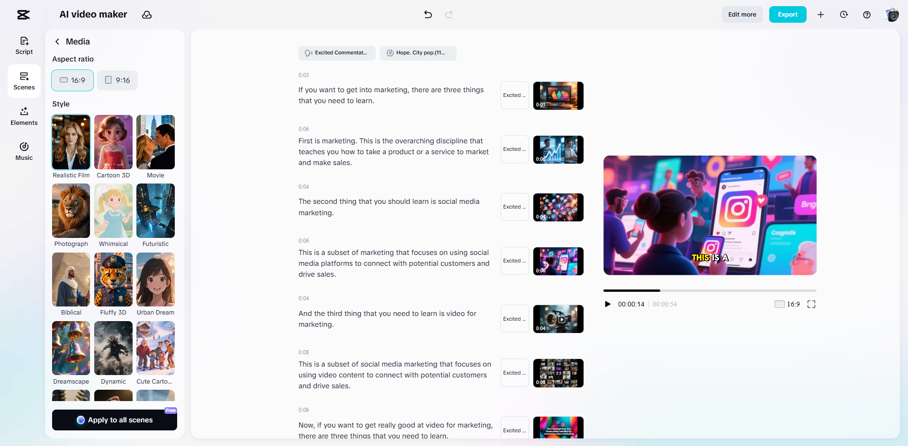Open Excited dropdown for 'three things' scene
The image size is (908, 446).
514,96
